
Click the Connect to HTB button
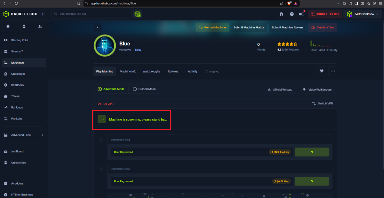coord(325,14)
